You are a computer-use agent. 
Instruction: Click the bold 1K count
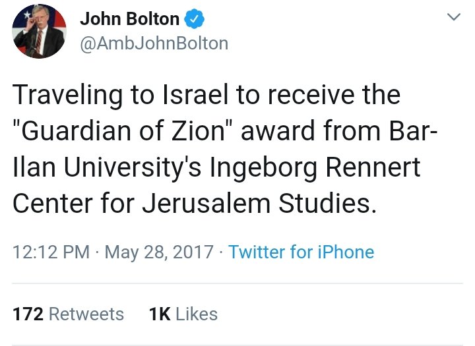click(160, 314)
